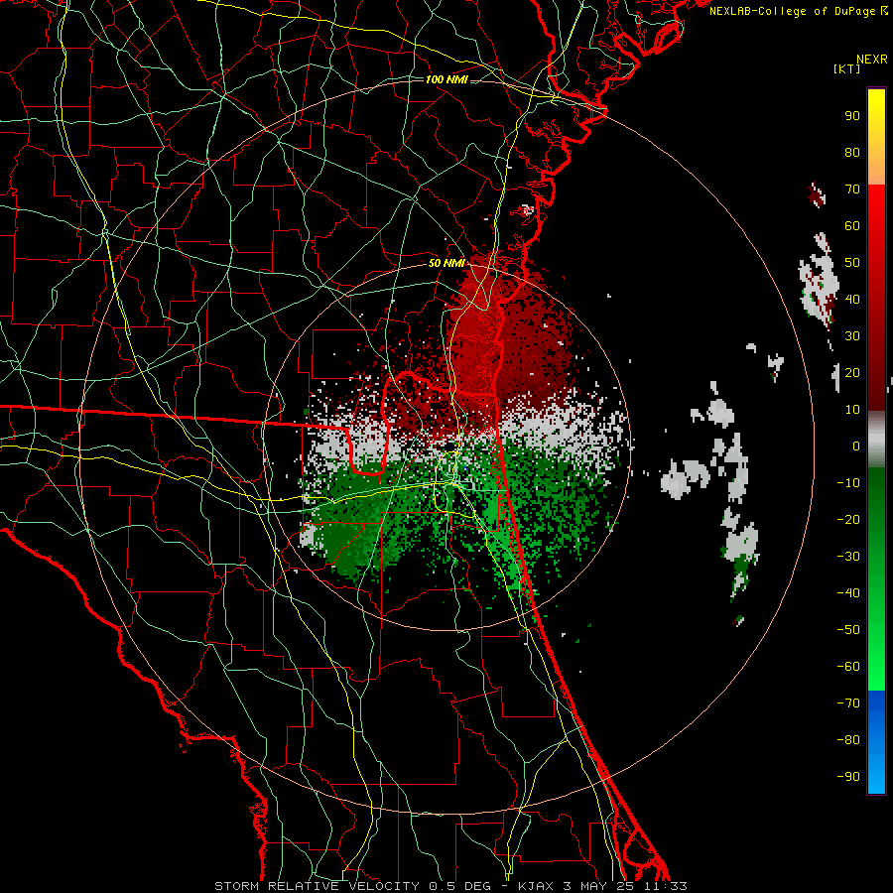This screenshot has height=893, width=893.
Task: Select the 100 NMI range ring label
Action: click(x=446, y=79)
